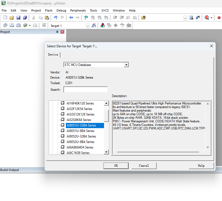222x201 pixels.
Task: Click the Navigate Forwards arrow icon
Action: click(78, 18)
